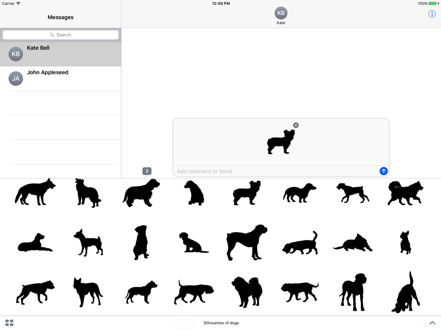Open John Appleseed conversation

coord(60,79)
